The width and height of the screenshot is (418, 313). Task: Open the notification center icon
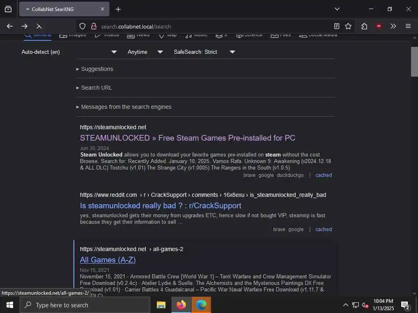[x=405, y=305]
